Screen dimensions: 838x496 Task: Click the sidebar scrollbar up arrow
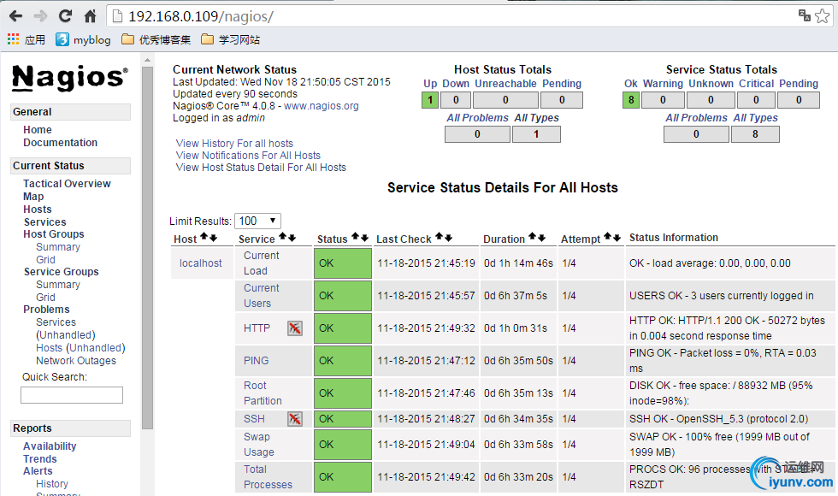coord(147,60)
